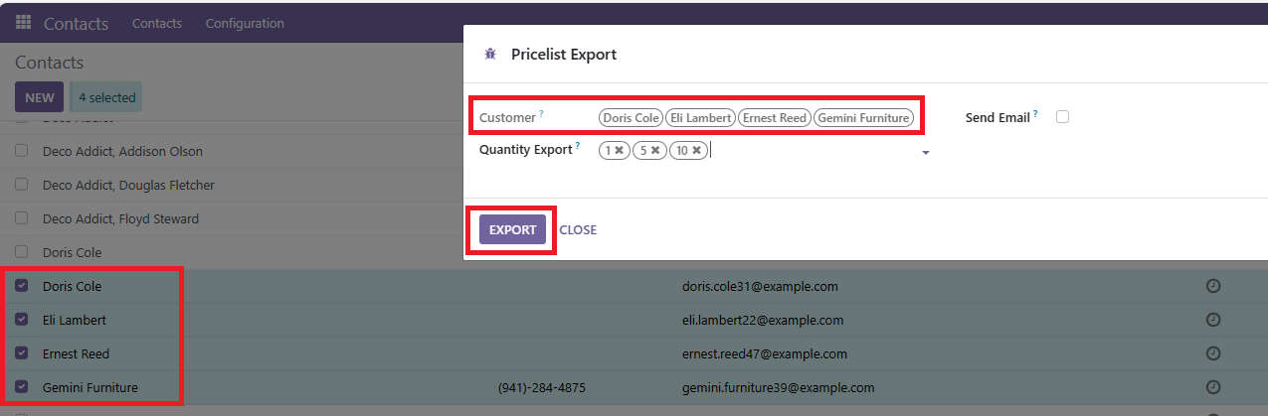Open the Configuration menu
1268x416 pixels.
245,23
